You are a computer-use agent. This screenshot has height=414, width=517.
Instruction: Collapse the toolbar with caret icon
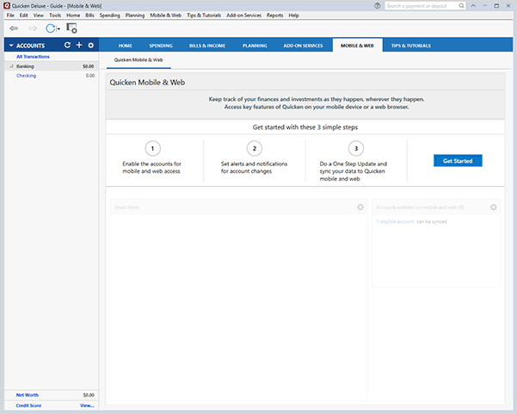[x=473, y=6]
